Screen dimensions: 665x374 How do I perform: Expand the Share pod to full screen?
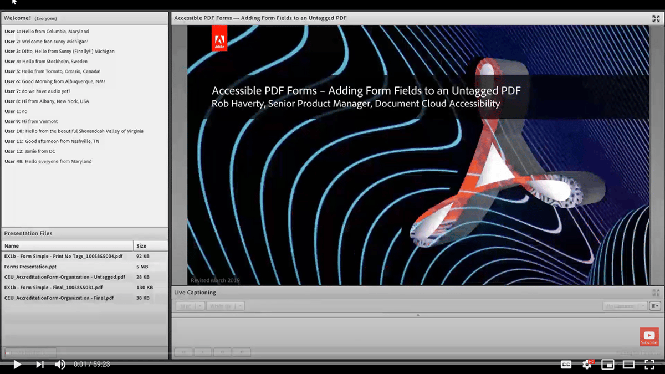pos(657,17)
